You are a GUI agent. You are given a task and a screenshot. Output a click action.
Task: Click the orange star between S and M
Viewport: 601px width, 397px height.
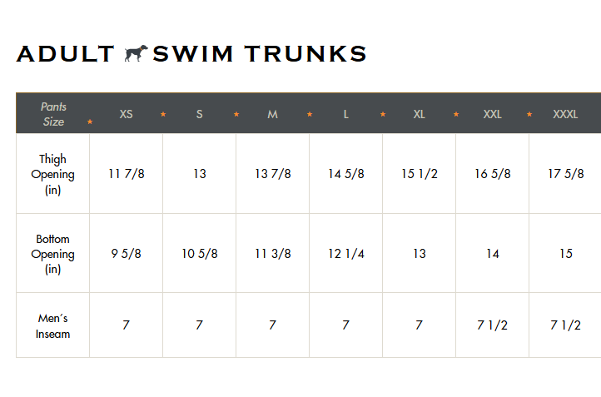pyautogui.click(x=236, y=114)
